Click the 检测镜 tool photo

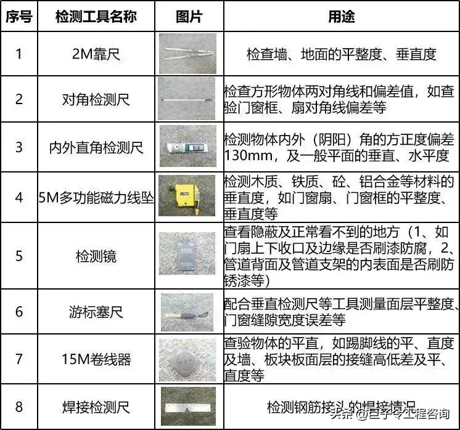187,254
